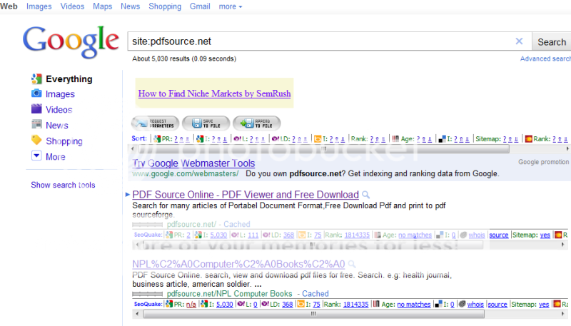The width and height of the screenshot is (571, 326).
Task: Select the News newspaper icon in sidebar
Action: (36, 124)
